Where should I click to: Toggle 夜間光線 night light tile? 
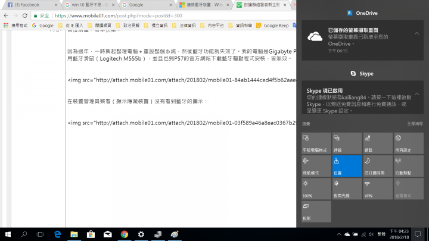pos(347,189)
